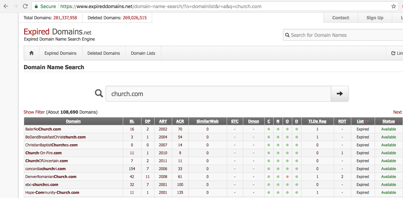
Task: Open BeDandBreakfastChristchurch.com domain link
Action: (55, 137)
